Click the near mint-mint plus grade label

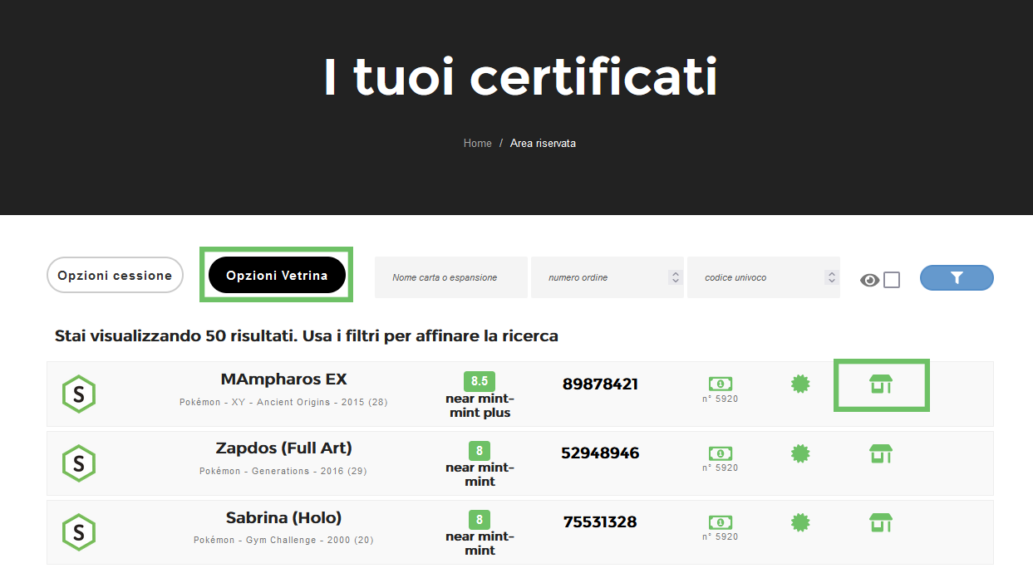(x=480, y=405)
